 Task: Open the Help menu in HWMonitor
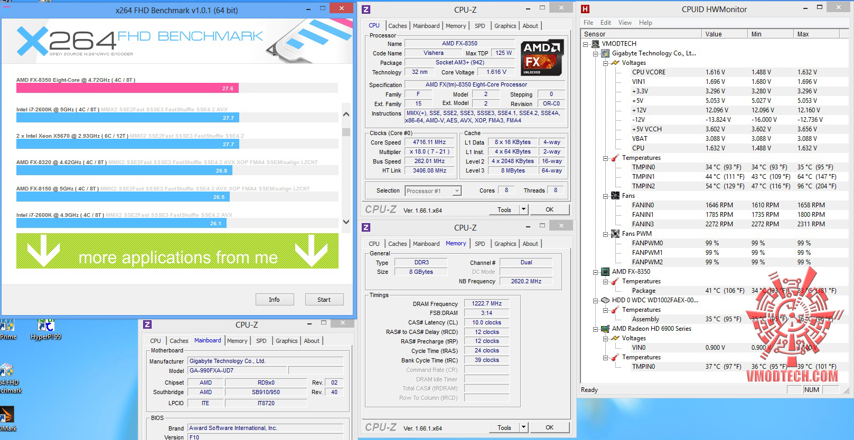[x=645, y=23]
